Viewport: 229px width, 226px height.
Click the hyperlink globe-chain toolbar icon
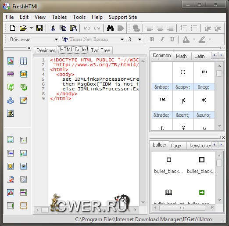point(136,28)
